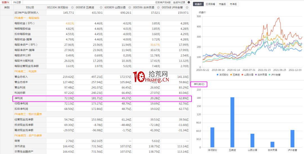Click the 4.82元 EPS cell
Screen dimensions: 304x154
click(x=70, y=23)
